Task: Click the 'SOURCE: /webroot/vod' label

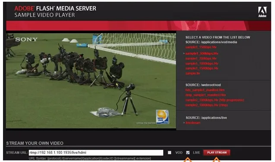Action: click(203, 85)
